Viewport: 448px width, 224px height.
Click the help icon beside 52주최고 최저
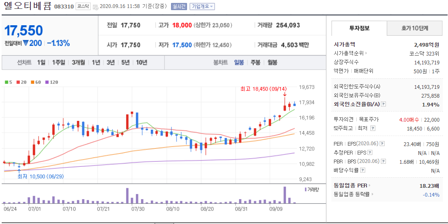pos(372,128)
